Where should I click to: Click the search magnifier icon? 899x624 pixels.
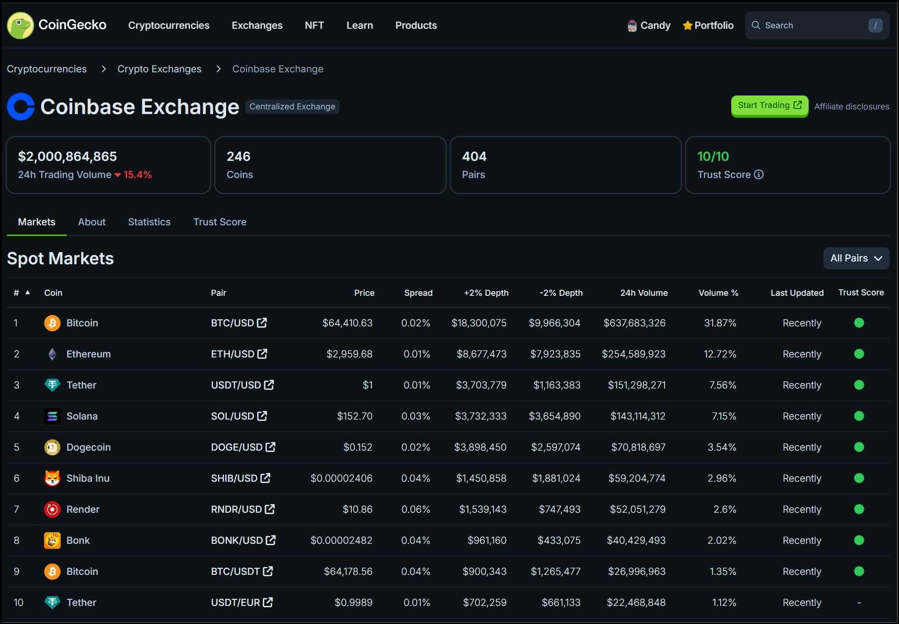(756, 25)
